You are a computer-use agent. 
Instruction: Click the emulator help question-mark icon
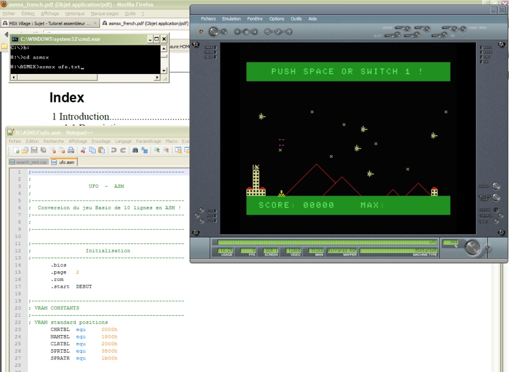click(289, 32)
